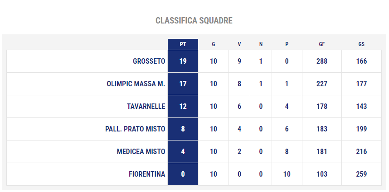Image resolution: width=389 pixels, height=192 pixels.
Task: Select Medicea Misto's 216 GS value
Action: [x=361, y=151]
